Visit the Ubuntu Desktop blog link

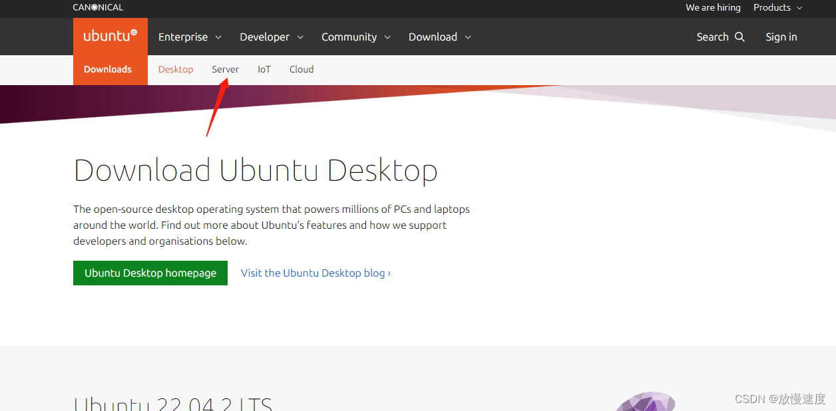point(315,273)
